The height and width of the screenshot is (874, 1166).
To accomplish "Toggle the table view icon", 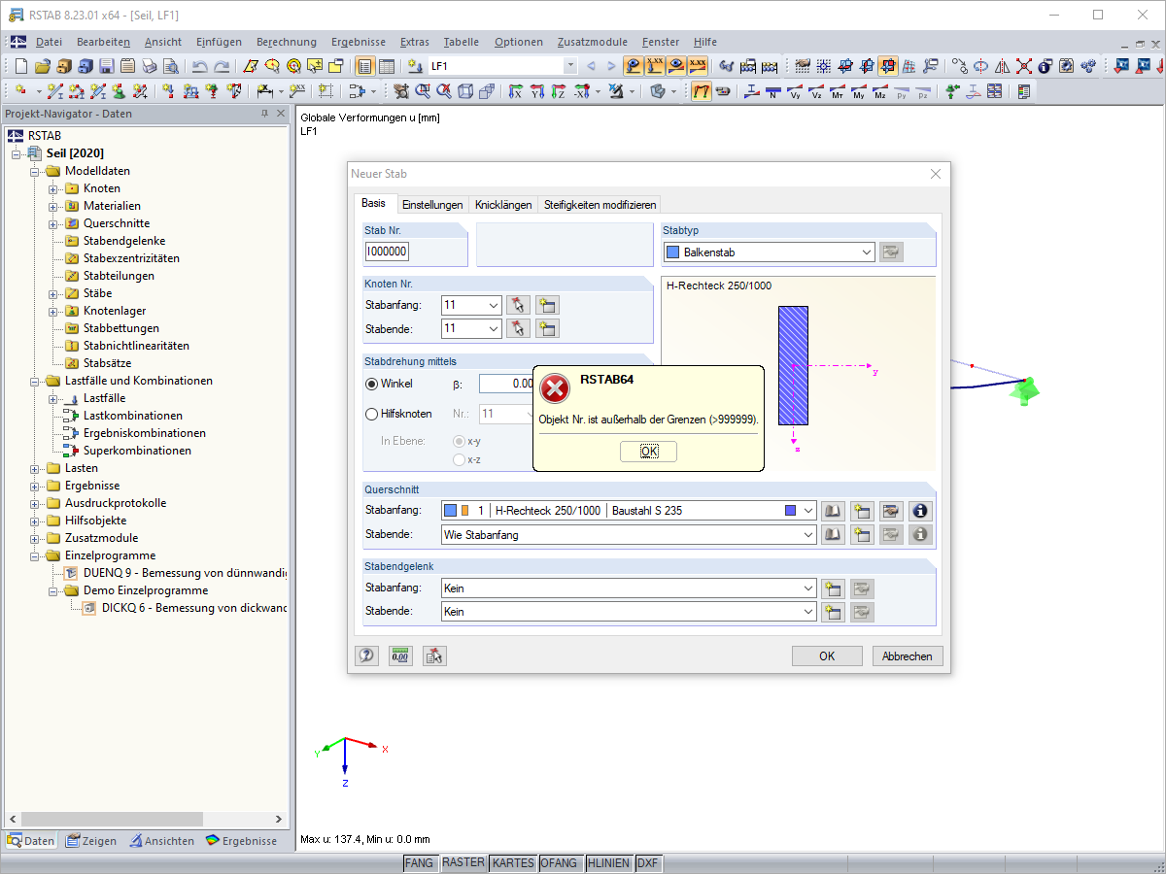I will tap(387, 66).
